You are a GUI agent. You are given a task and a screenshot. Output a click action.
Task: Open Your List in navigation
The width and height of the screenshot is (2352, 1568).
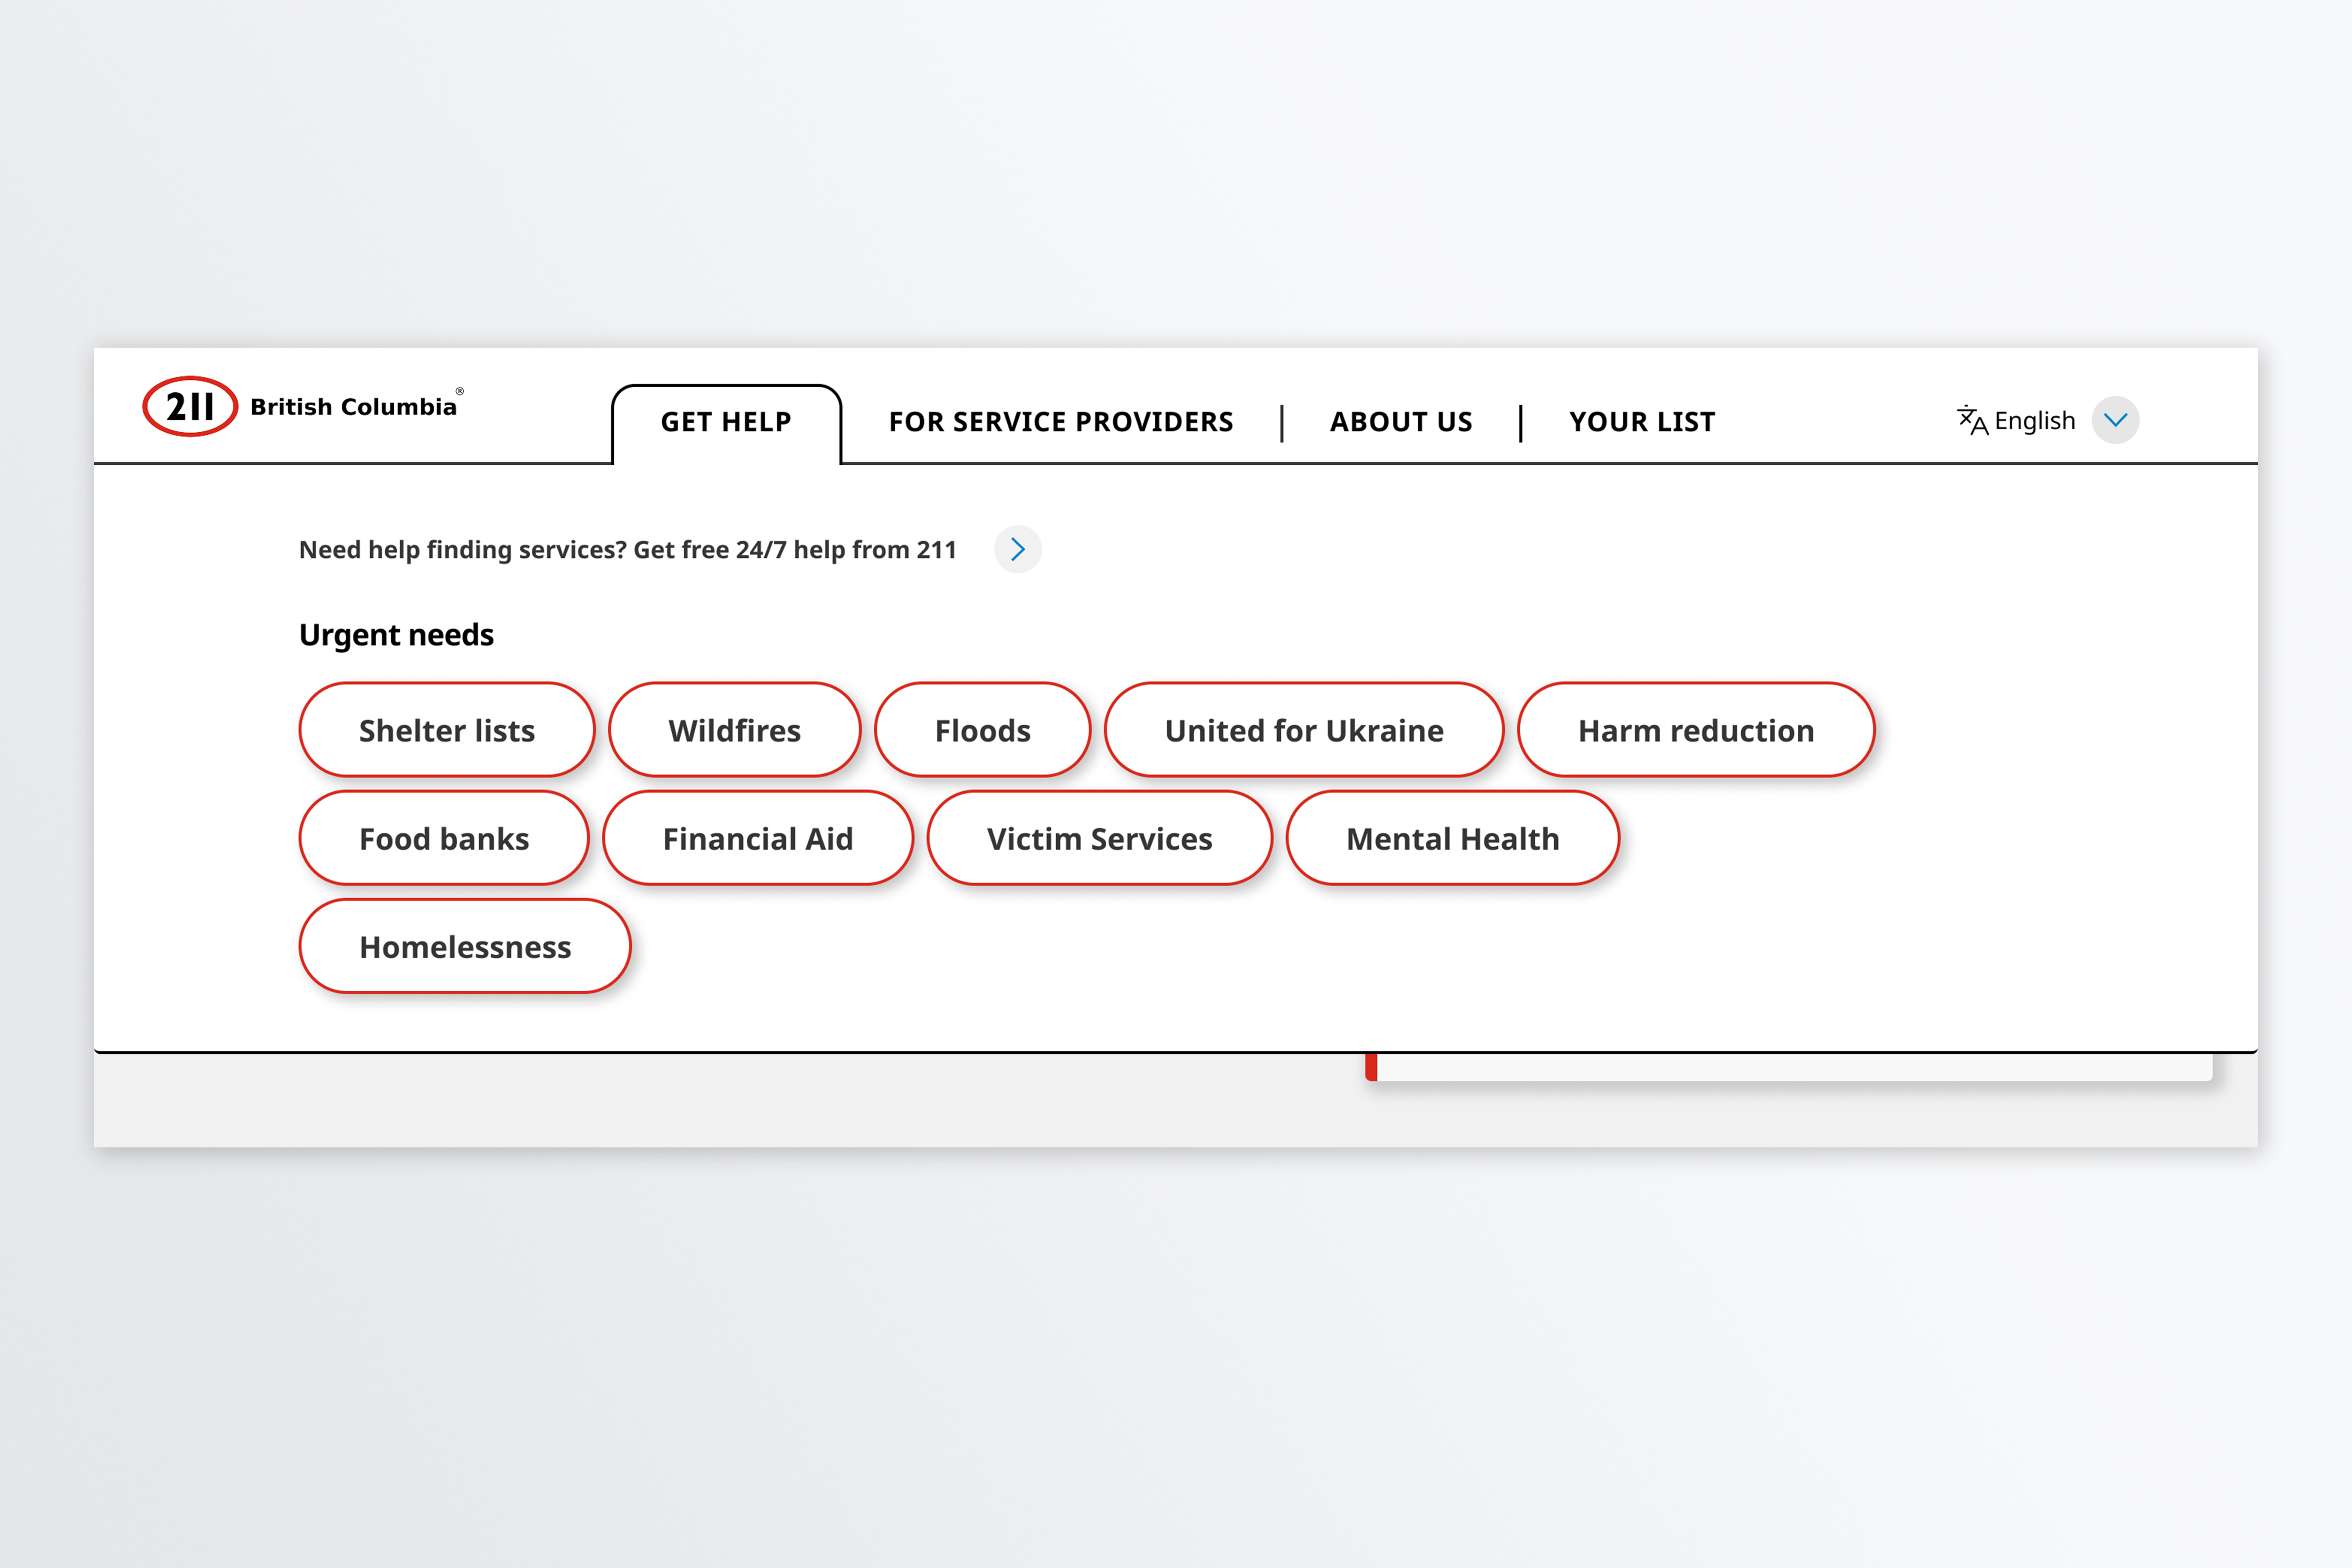coord(1641,422)
